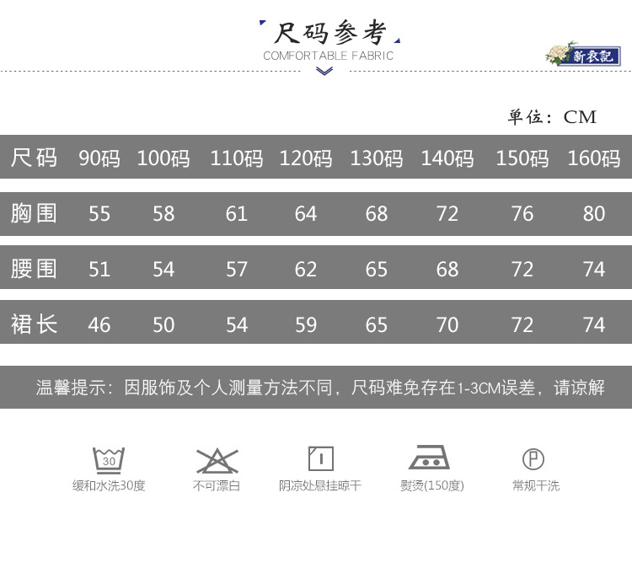Click skirt length 72 for 150码
This screenshot has width=632, height=573.
tap(522, 324)
